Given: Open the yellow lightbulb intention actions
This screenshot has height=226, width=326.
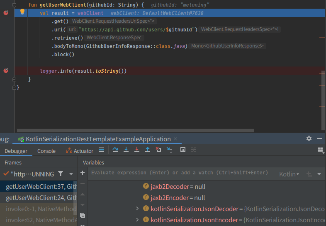Looking at the screenshot, I should point(22,12).
